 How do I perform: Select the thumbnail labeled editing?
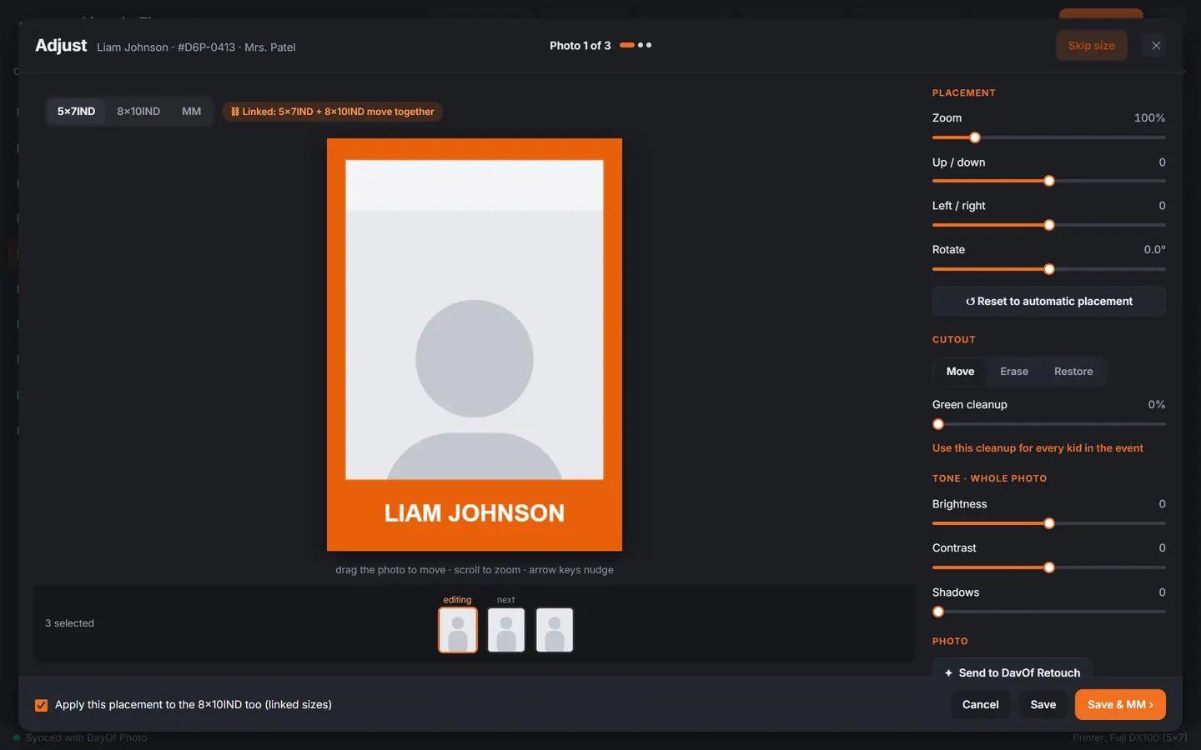pyautogui.click(x=458, y=629)
